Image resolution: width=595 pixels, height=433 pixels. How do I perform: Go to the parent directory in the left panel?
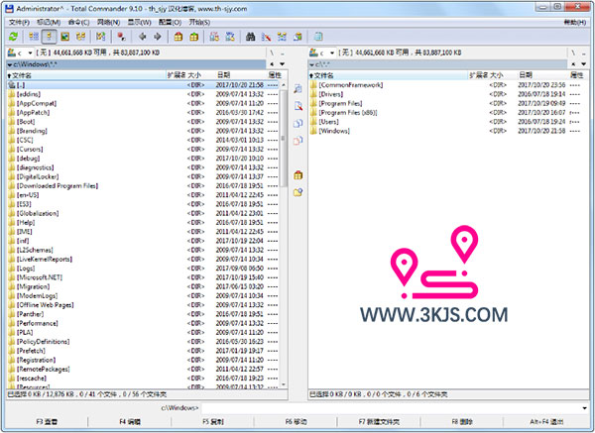[x=282, y=53]
